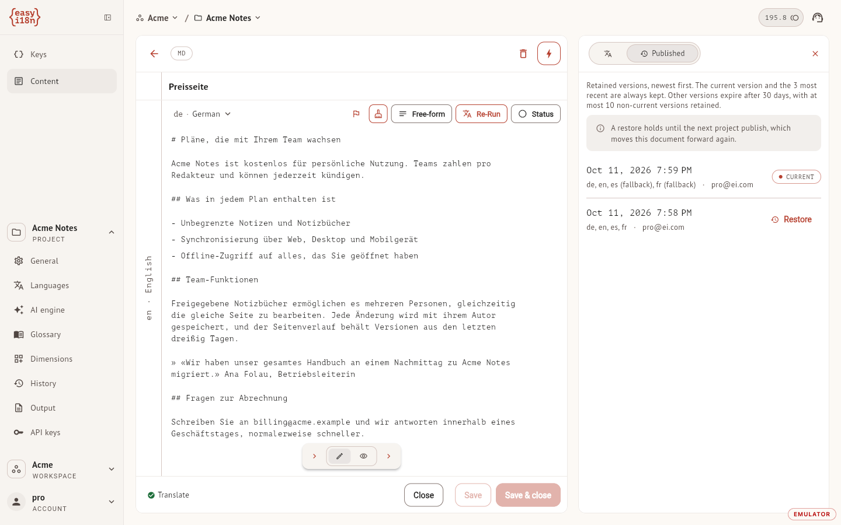The image size is (841, 525).
Task: Open the Glossary page
Action: click(62, 334)
